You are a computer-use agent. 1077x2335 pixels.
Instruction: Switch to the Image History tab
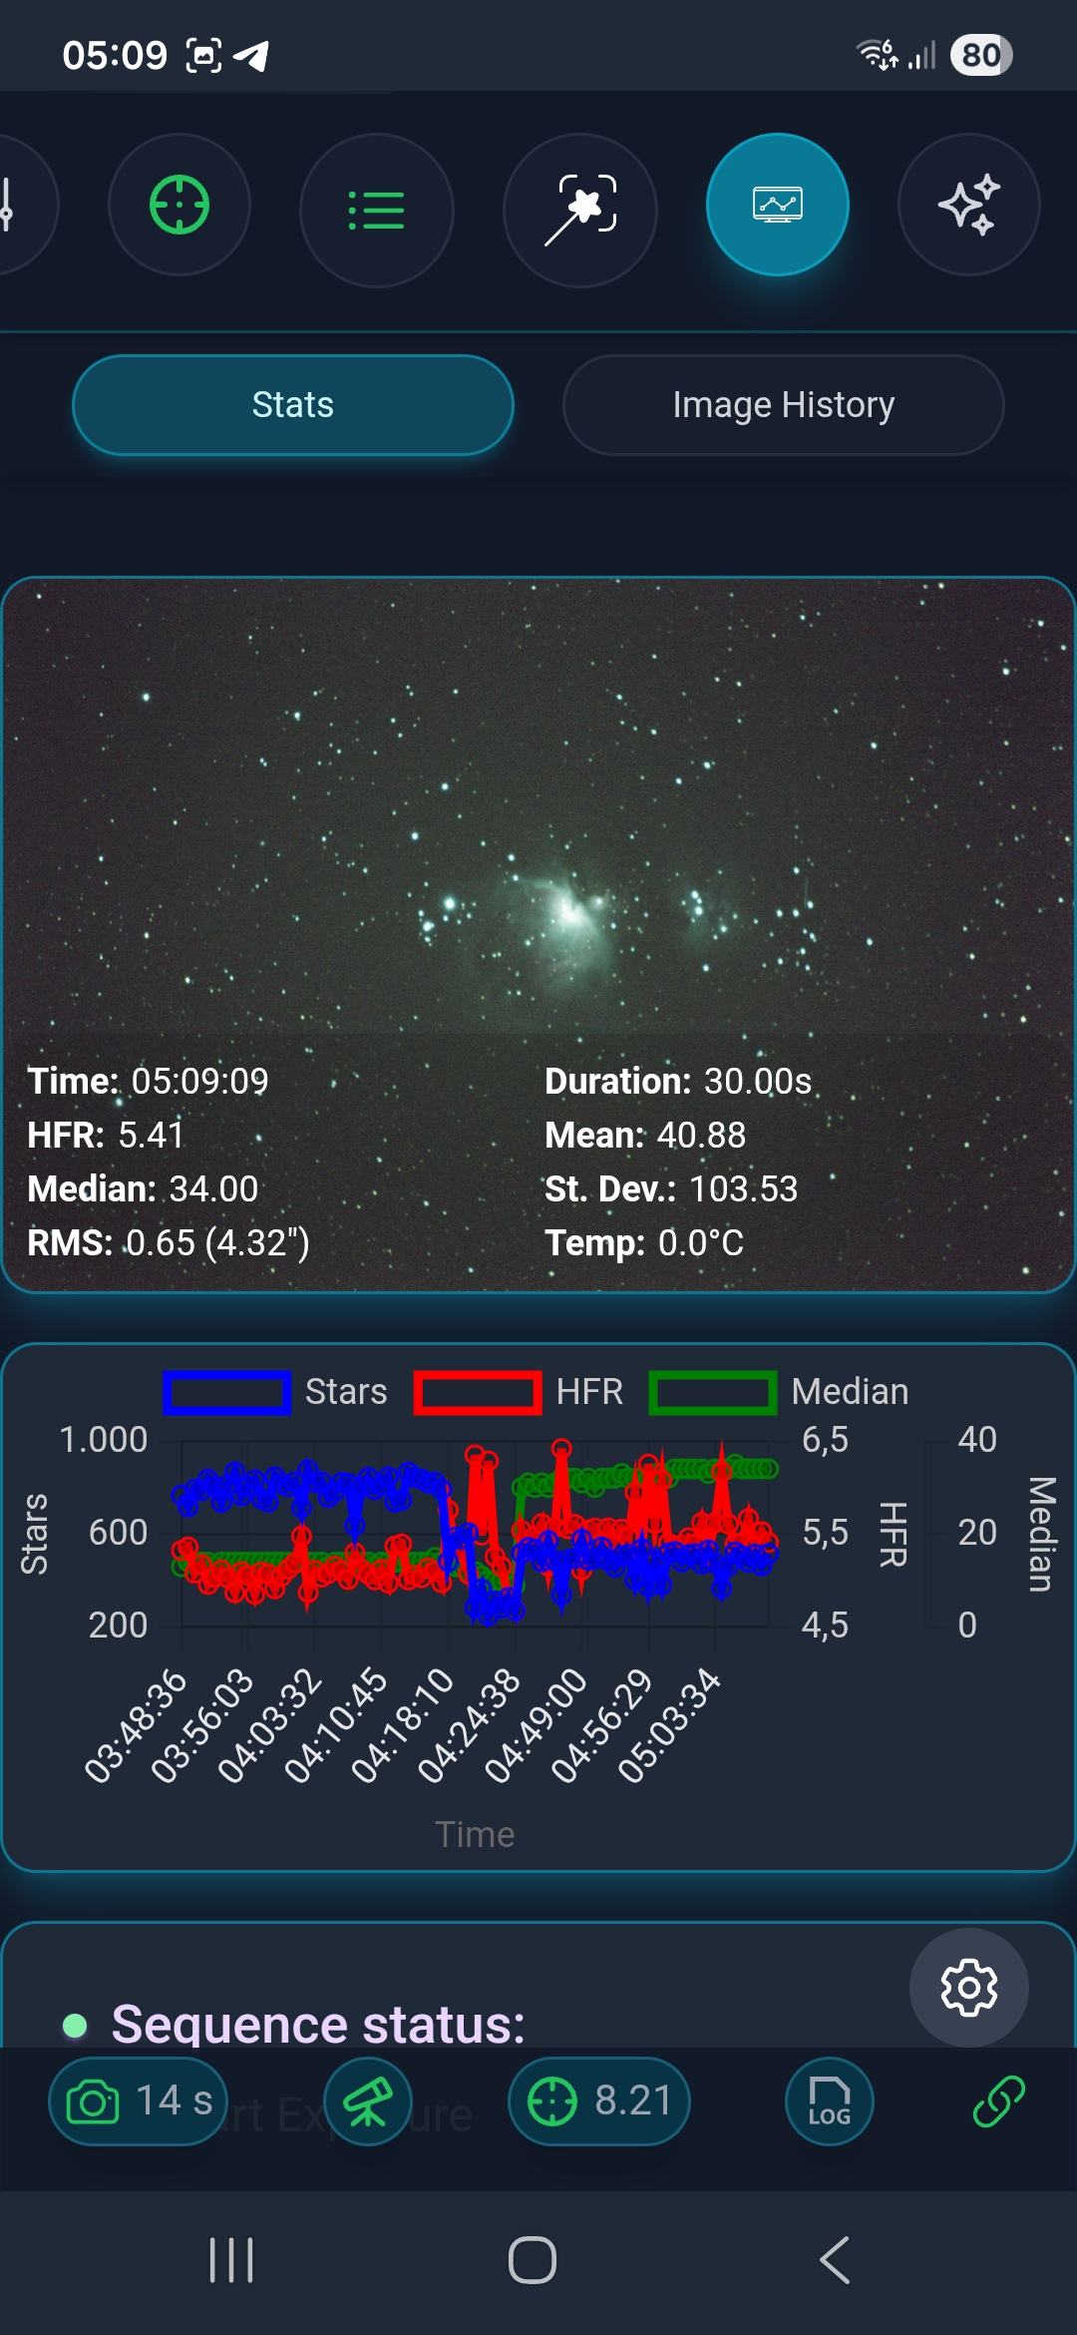783,405
